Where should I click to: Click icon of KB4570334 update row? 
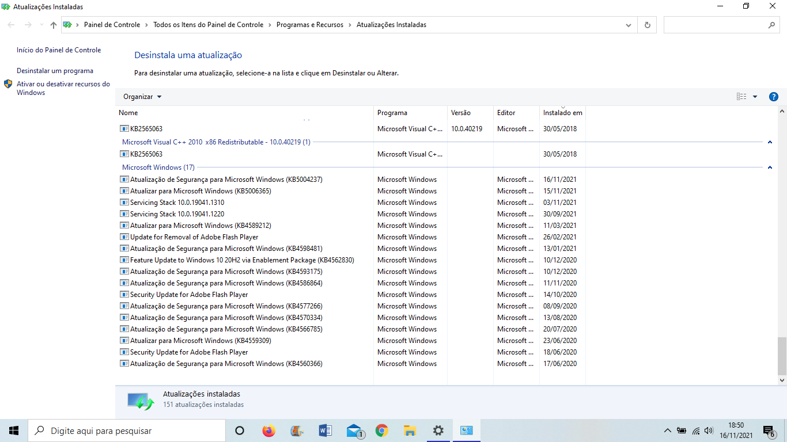click(124, 318)
